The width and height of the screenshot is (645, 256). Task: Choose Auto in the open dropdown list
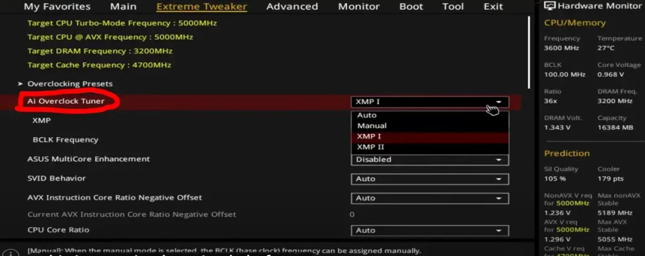tap(430, 116)
